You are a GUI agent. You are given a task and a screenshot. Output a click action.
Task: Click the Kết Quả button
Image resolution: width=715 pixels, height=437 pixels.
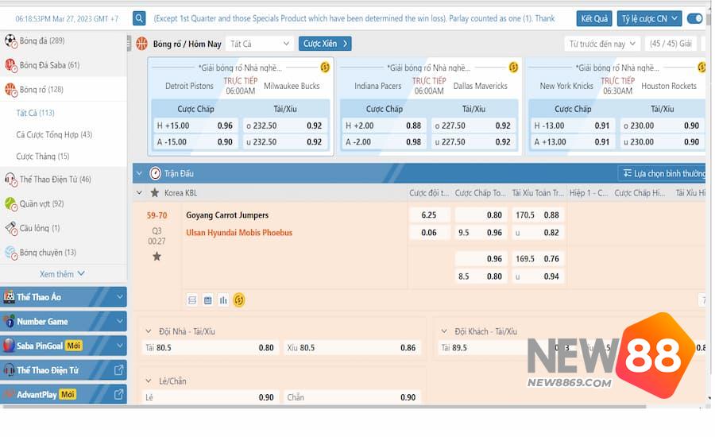(593, 18)
